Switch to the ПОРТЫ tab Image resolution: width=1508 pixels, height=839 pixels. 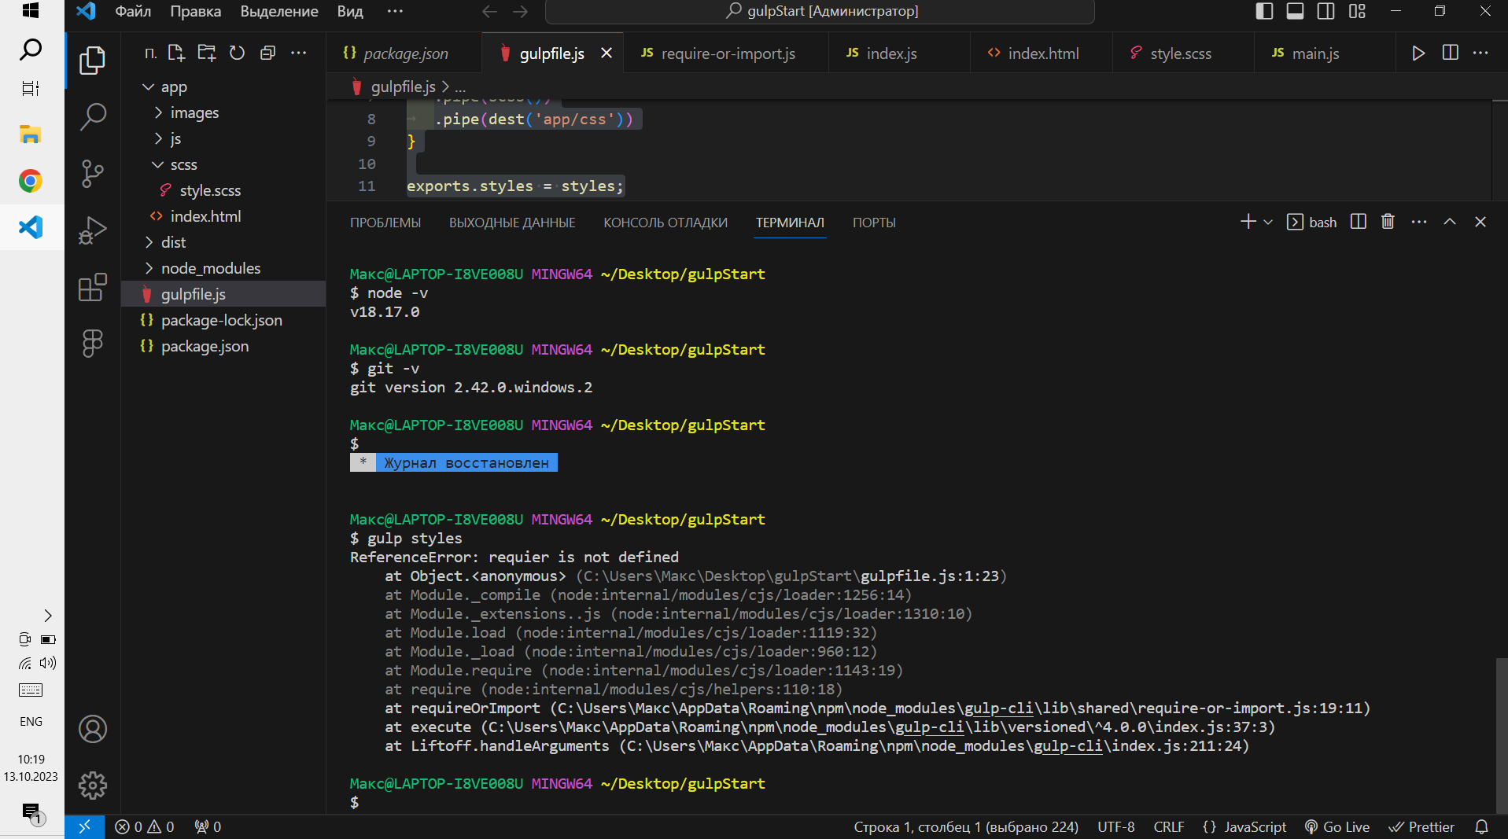tap(874, 223)
